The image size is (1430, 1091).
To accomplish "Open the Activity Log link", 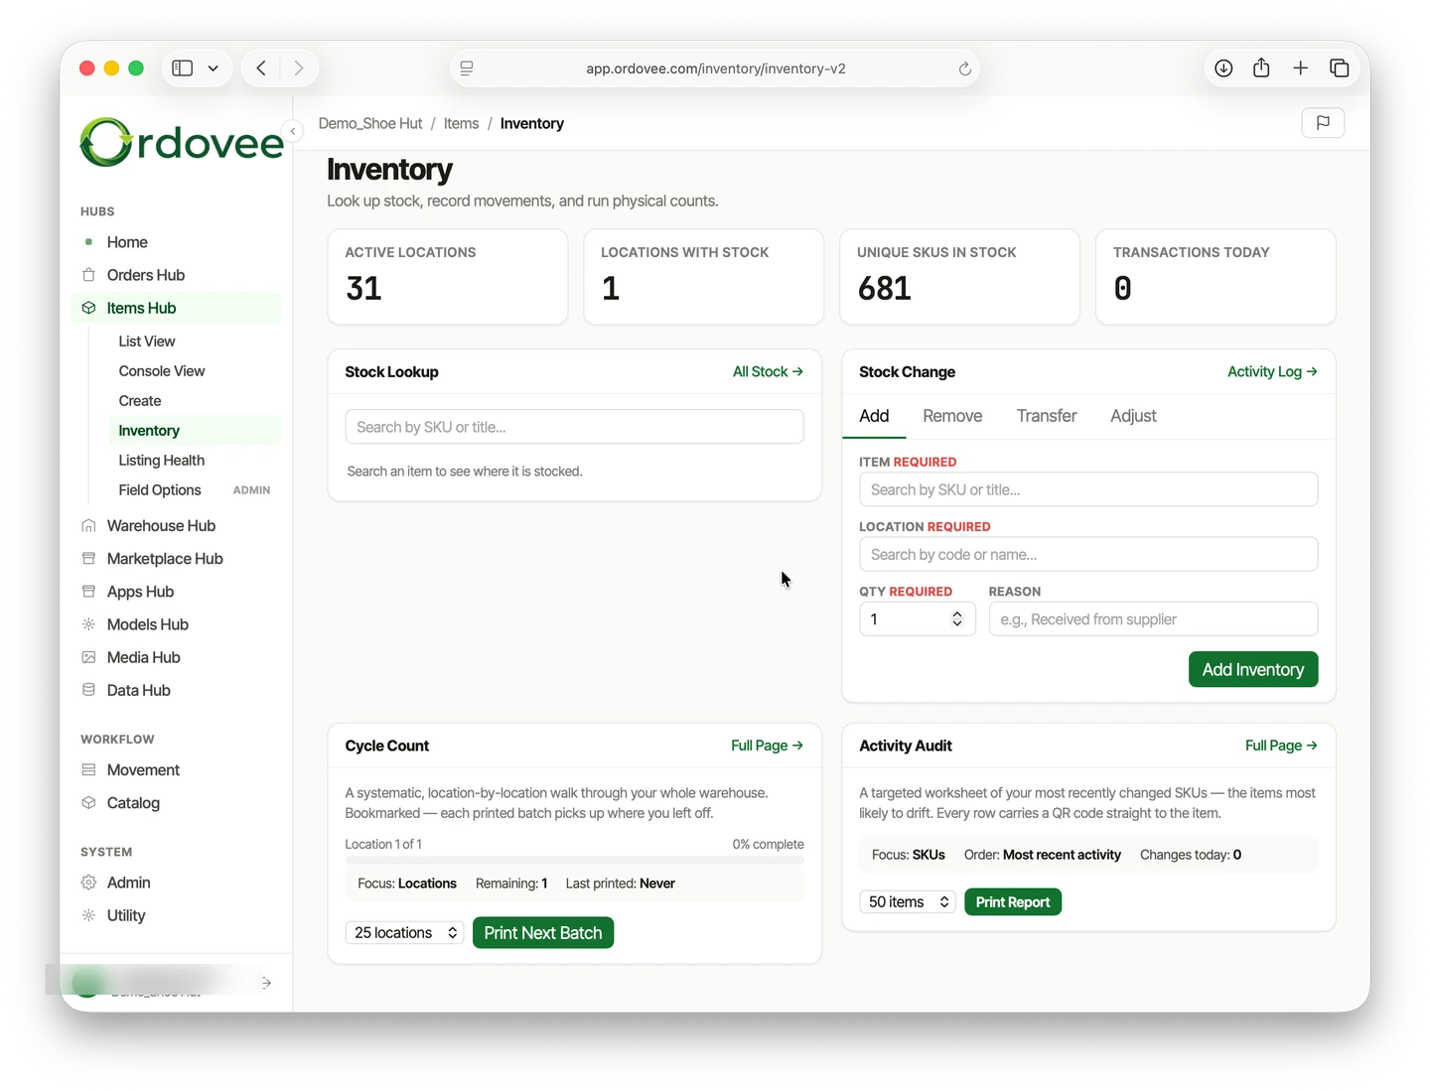I will [1272, 371].
